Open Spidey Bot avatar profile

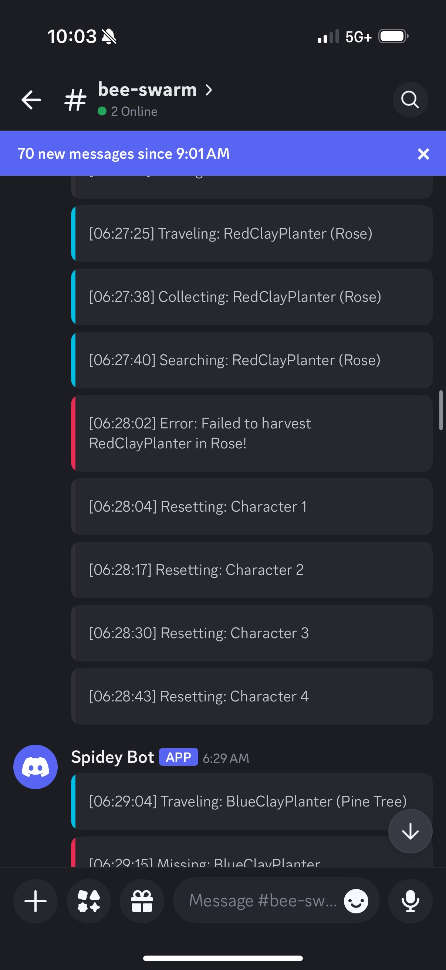coord(36,767)
